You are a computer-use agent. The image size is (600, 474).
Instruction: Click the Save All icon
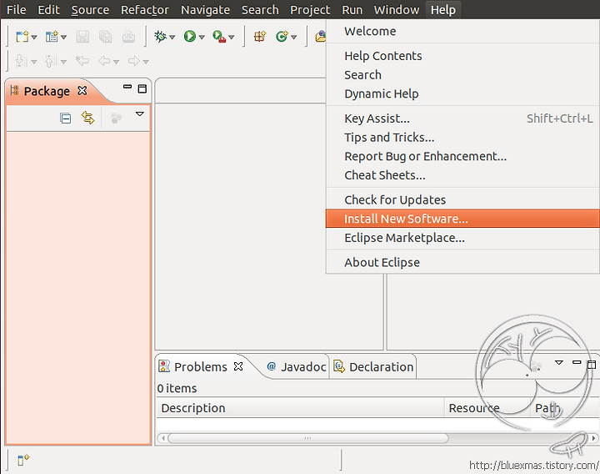point(106,37)
